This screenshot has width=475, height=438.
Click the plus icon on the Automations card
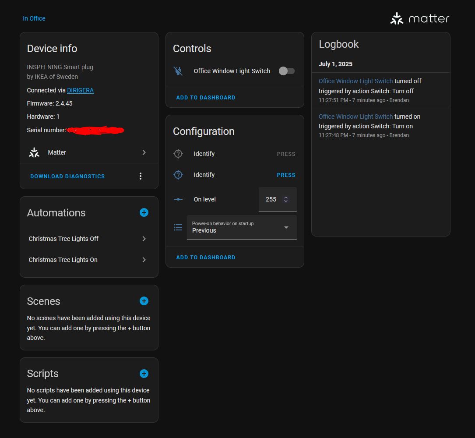coord(144,212)
